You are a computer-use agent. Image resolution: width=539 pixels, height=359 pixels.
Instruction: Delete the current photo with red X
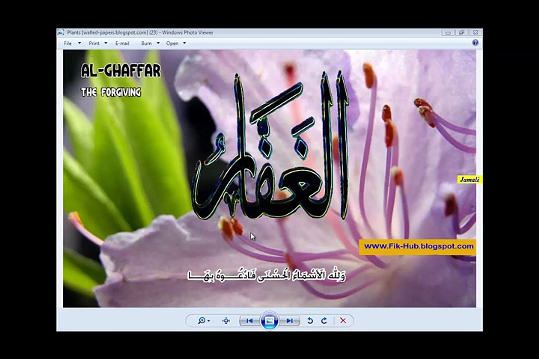pos(343,321)
